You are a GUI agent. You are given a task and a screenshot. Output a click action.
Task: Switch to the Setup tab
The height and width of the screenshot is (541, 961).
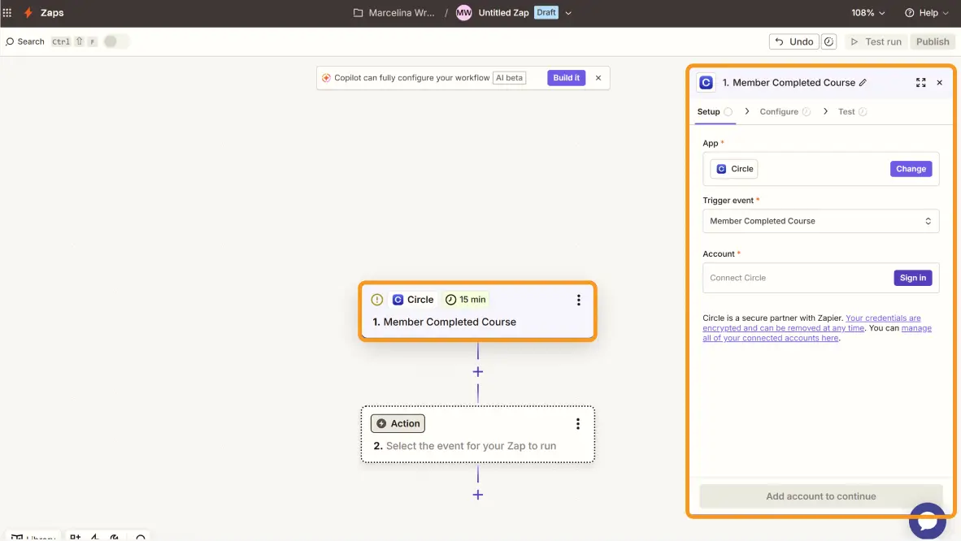[x=715, y=111]
